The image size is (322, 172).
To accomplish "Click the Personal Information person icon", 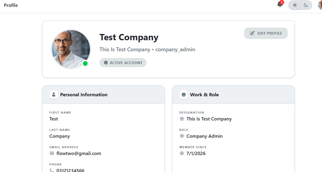I will 54,95.
